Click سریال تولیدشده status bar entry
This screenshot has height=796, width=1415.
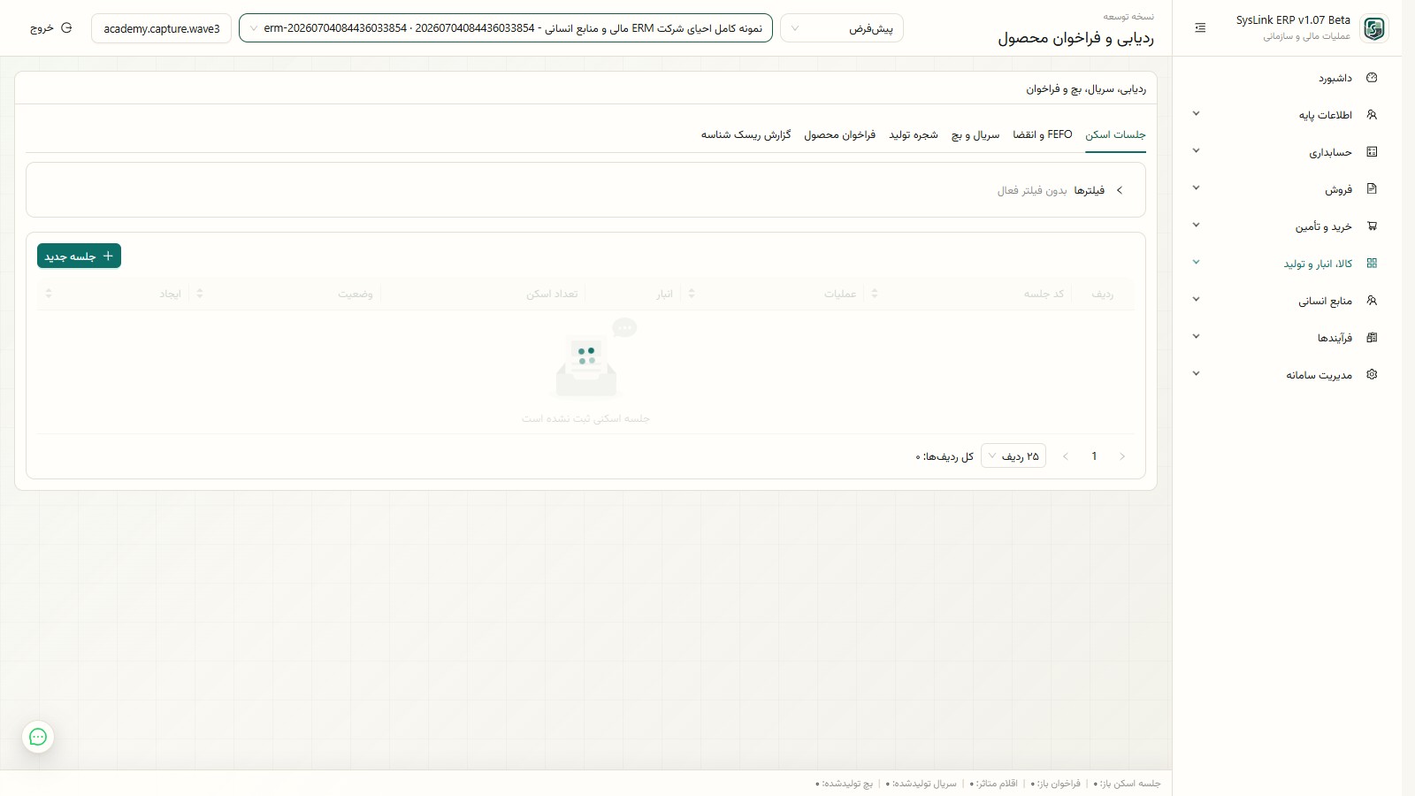click(x=922, y=784)
